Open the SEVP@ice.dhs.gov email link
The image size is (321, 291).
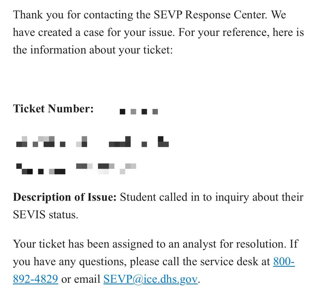pos(150,279)
